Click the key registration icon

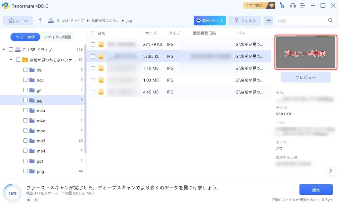pos(282,5)
